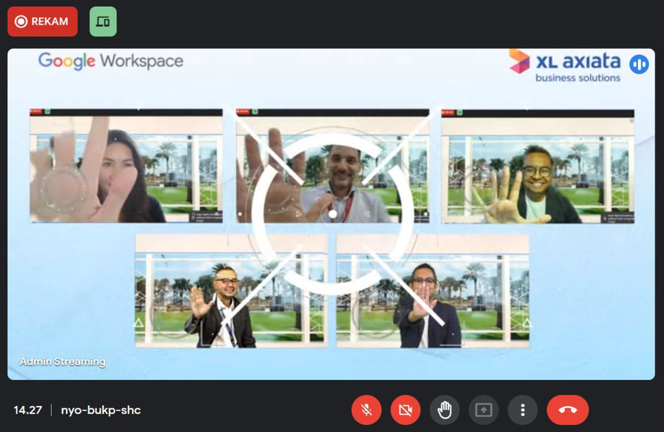Click the Admin Streaming name label
Viewport: 664px width, 432px height.
click(62, 361)
